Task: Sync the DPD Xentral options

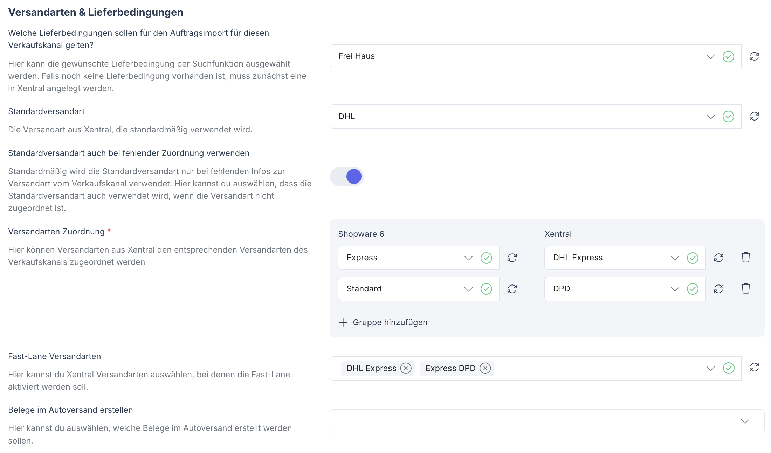Action: (718, 289)
